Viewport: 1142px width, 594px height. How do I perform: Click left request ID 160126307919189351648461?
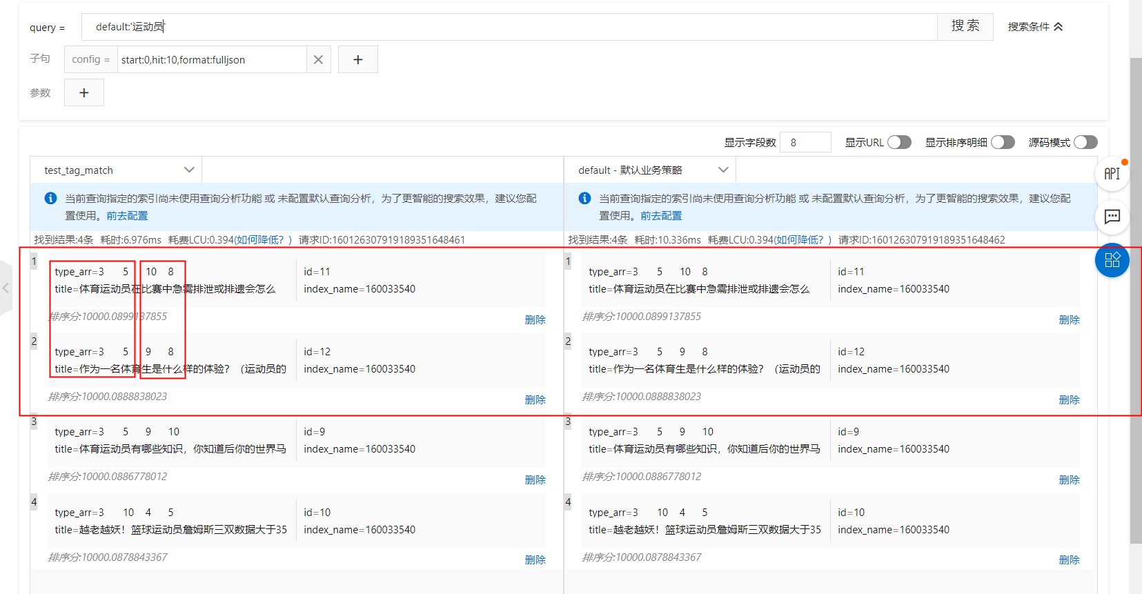399,240
